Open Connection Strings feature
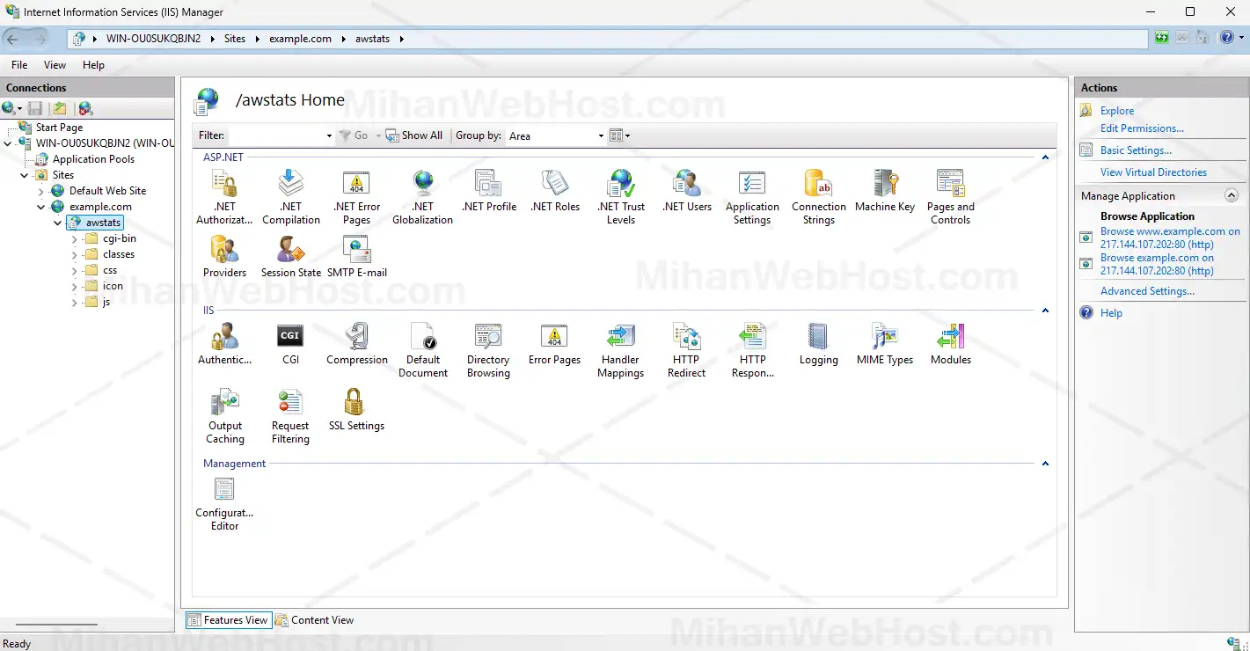The image size is (1250, 651). pyautogui.click(x=818, y=184)
